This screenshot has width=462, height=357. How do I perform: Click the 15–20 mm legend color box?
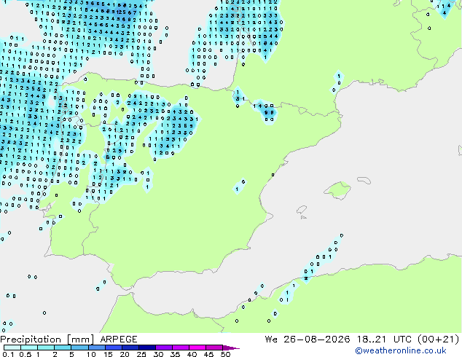[113, 348]
